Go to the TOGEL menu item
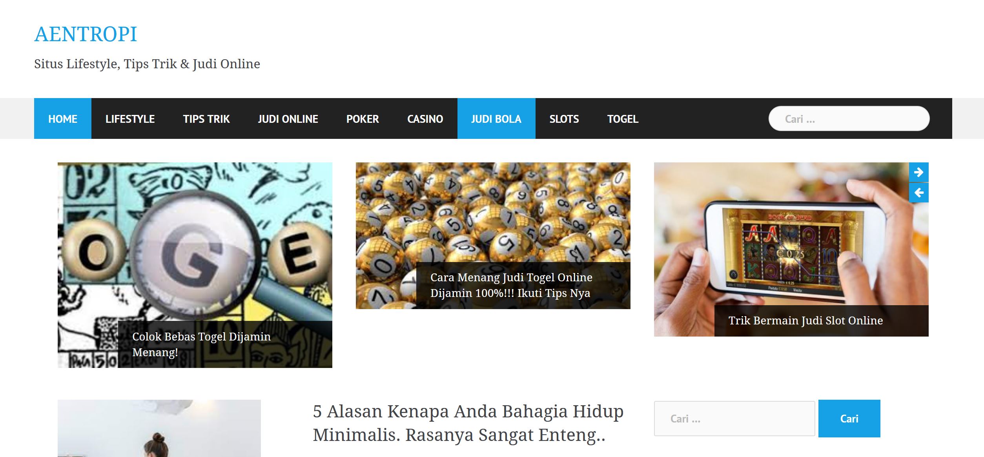The height and width of the screenshot is (457, 984). pos(623,118)
